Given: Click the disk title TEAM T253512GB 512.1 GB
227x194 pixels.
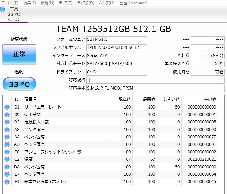Looking at the screenshot, I should 113,29.
